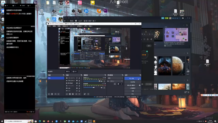
Task: Add a new source with plus icon
Action: coord(67,94)
